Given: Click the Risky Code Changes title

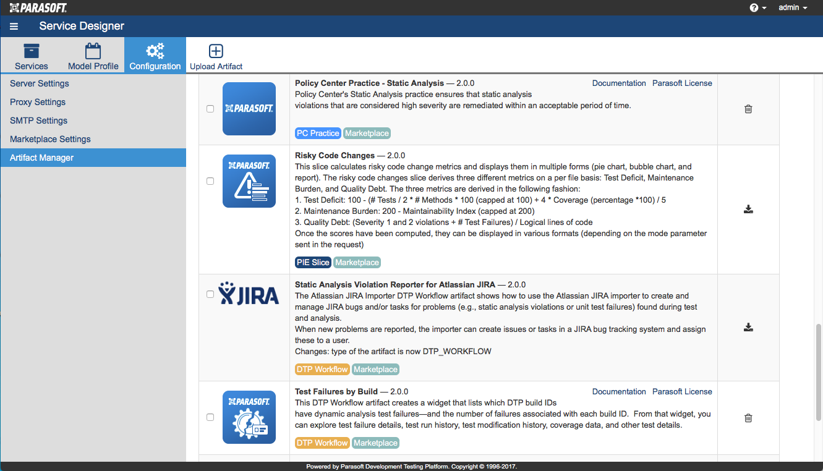Looking at the screenshot, I should [x=335, y=155].
